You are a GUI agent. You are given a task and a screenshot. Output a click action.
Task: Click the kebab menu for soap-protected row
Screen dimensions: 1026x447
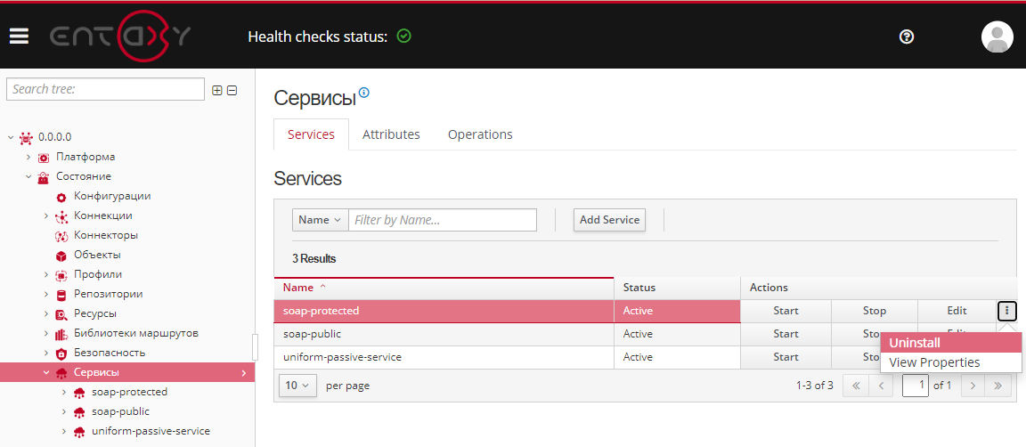point(1006,311)
